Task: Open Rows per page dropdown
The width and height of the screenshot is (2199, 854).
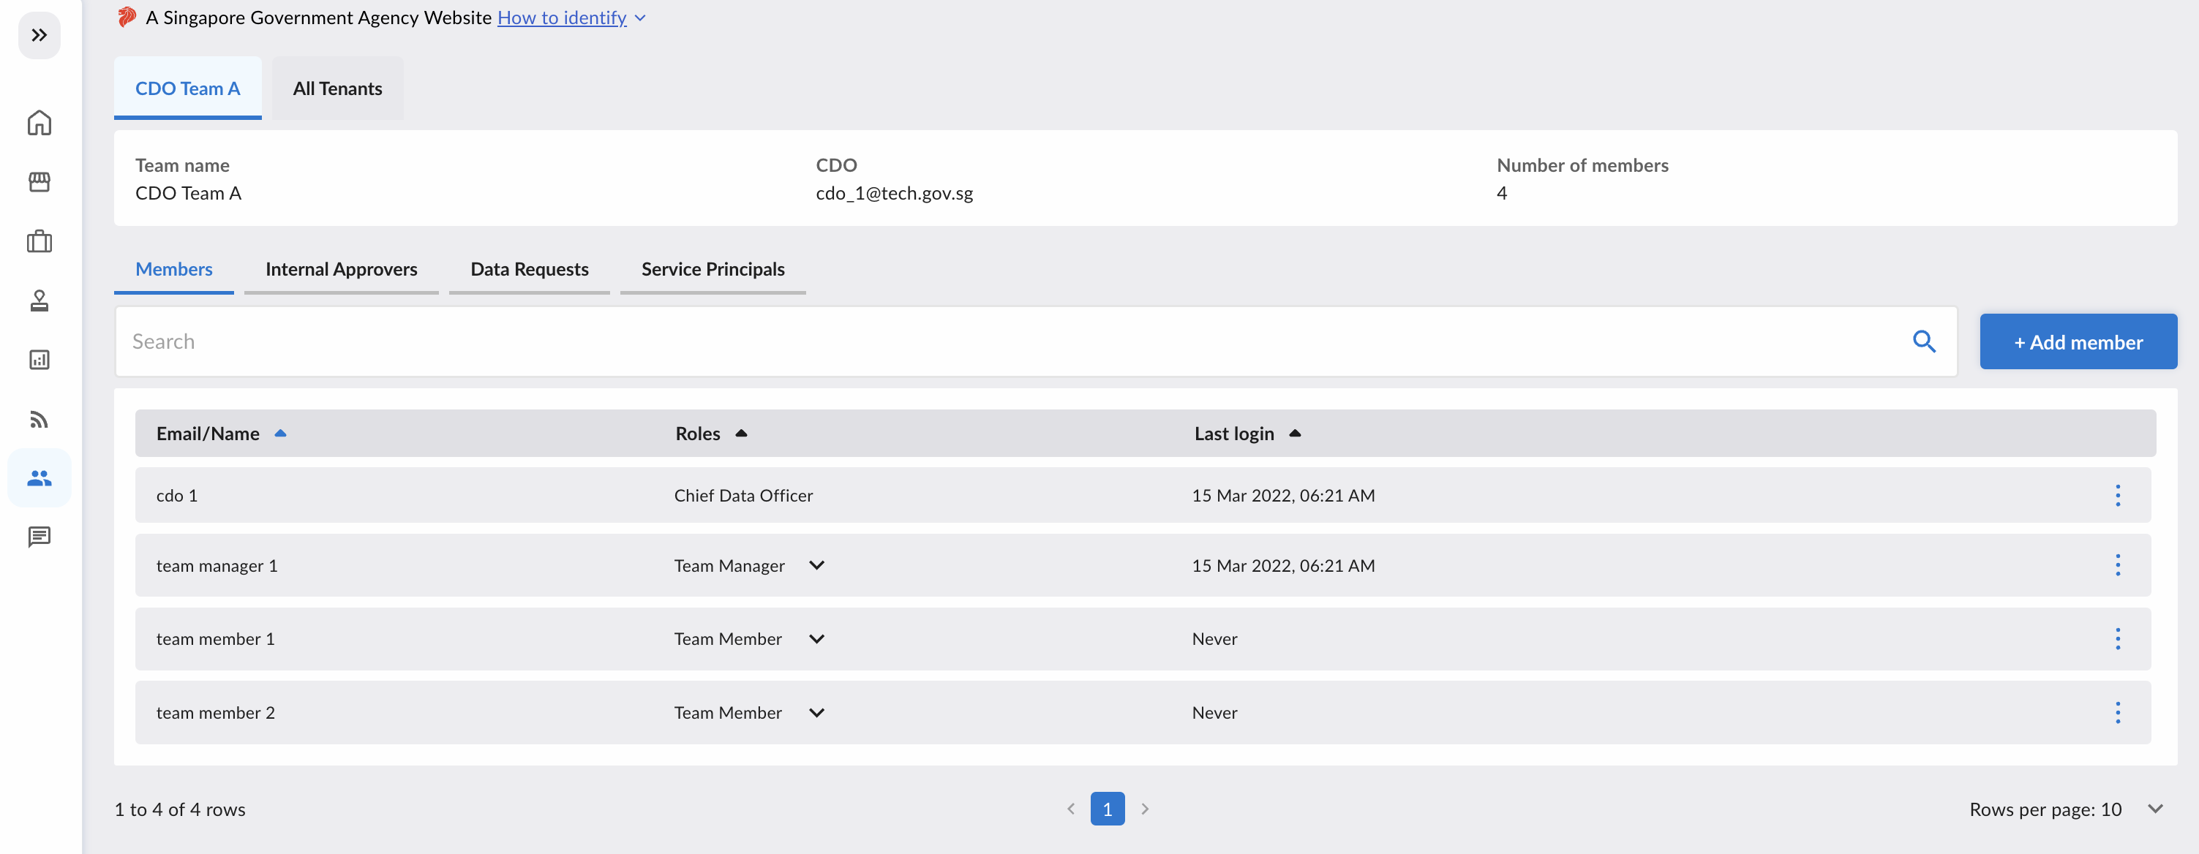Action: pos(2154,809)
